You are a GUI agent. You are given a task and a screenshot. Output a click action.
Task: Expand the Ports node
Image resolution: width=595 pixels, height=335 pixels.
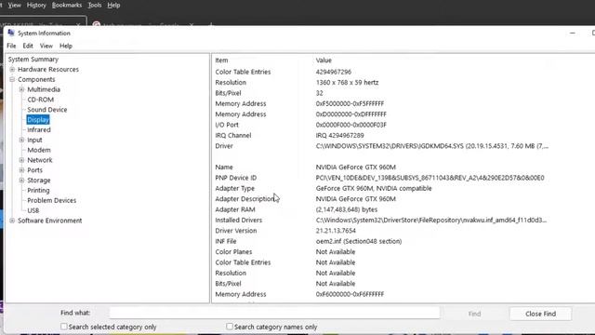pyautogui.click(x=21, y=170)
